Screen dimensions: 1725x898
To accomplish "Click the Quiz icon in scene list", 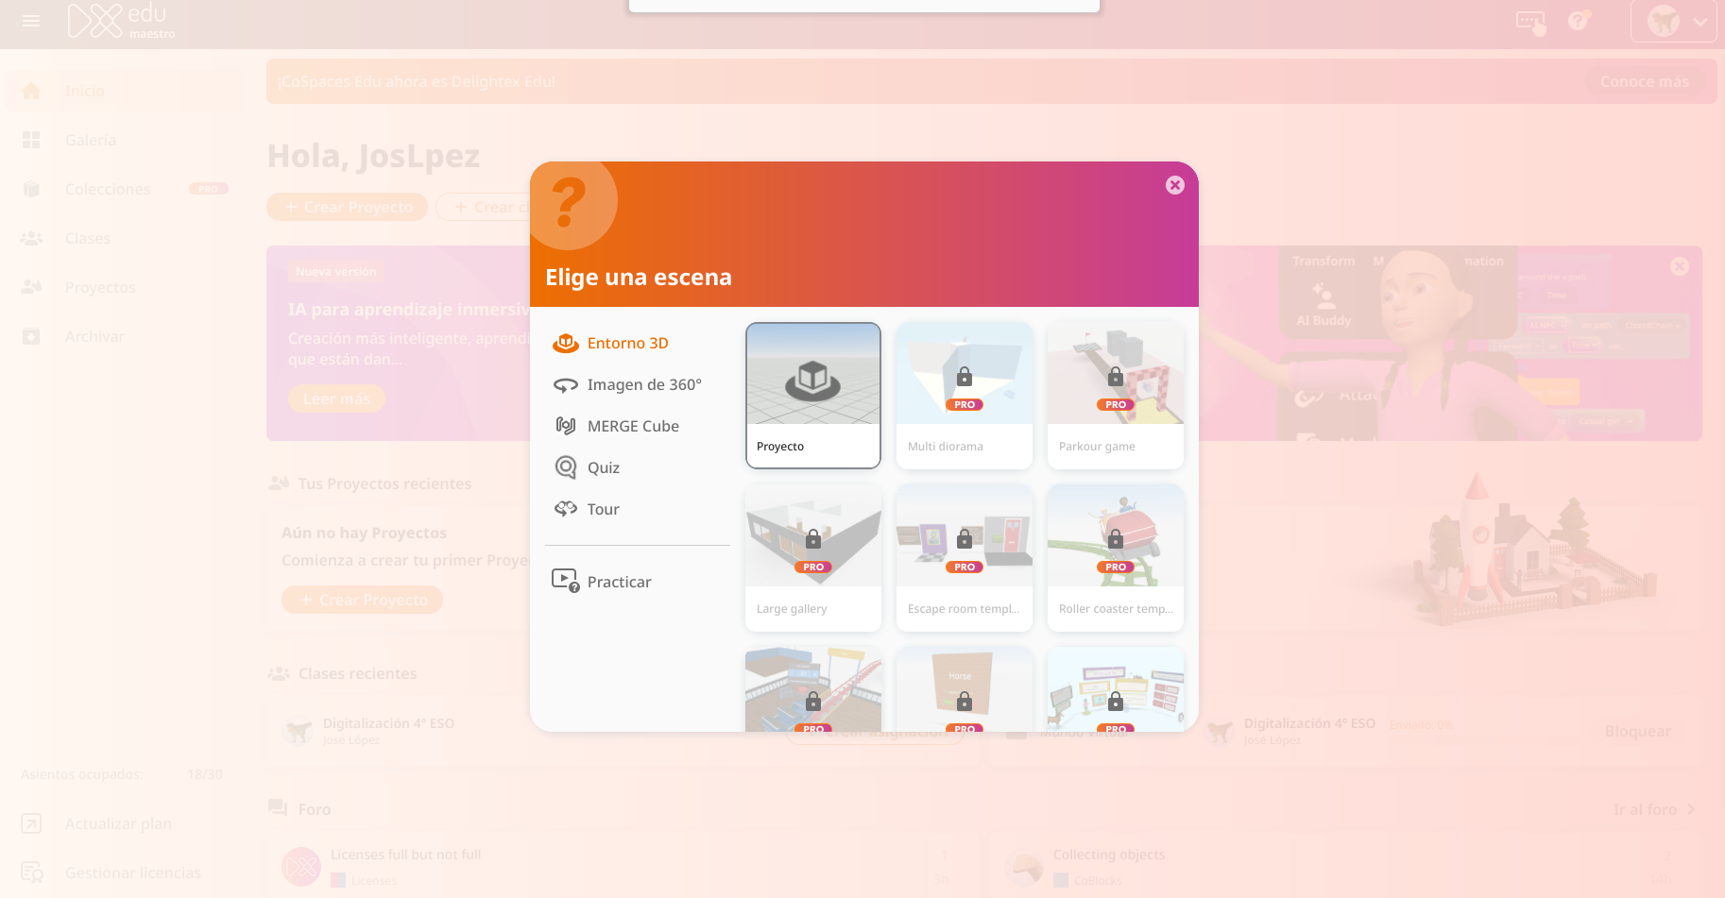I will [566, 467].
